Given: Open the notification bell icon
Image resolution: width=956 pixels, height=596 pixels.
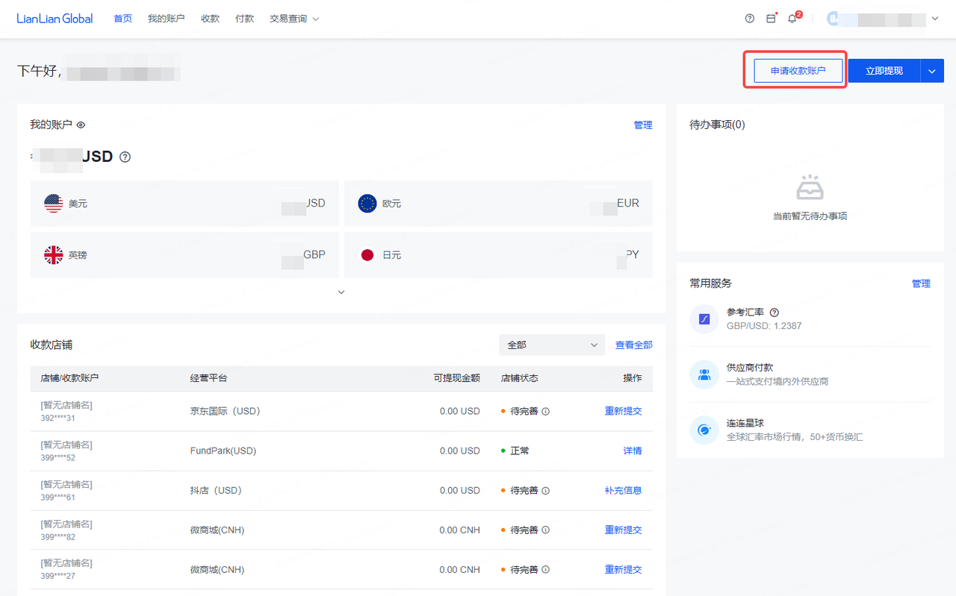Looking at the screenshot, I should coord(792,19).
